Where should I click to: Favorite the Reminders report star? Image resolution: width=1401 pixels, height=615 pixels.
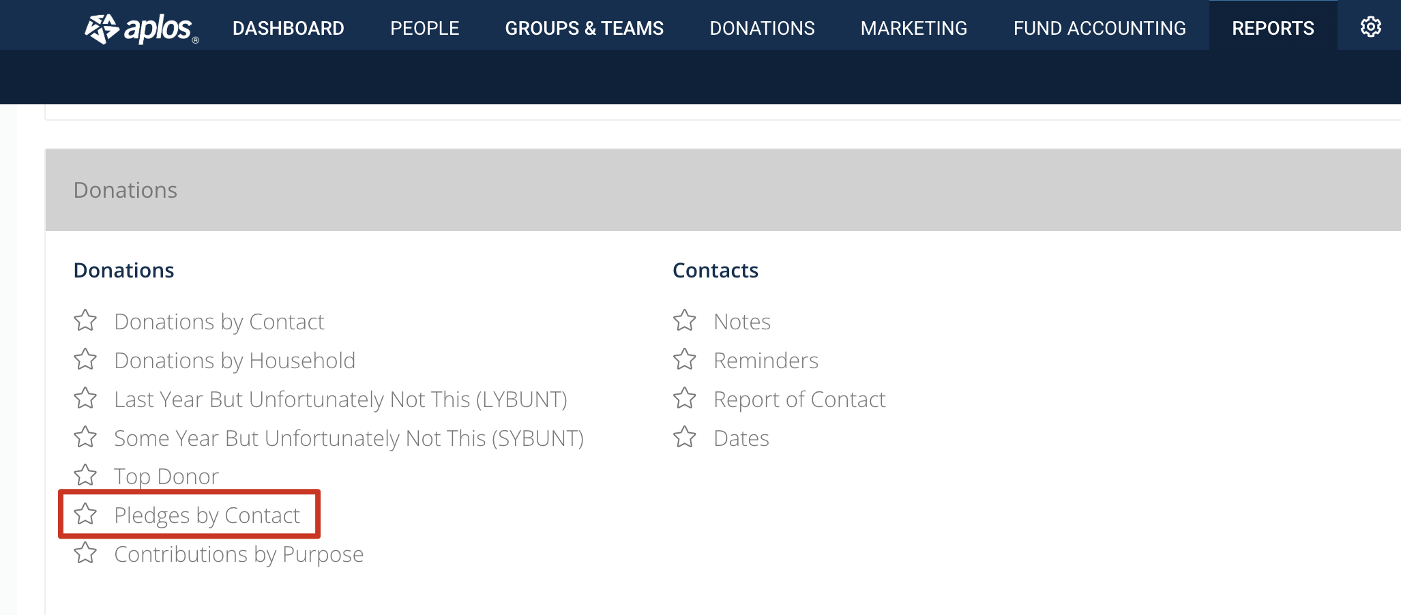(685, 359)
